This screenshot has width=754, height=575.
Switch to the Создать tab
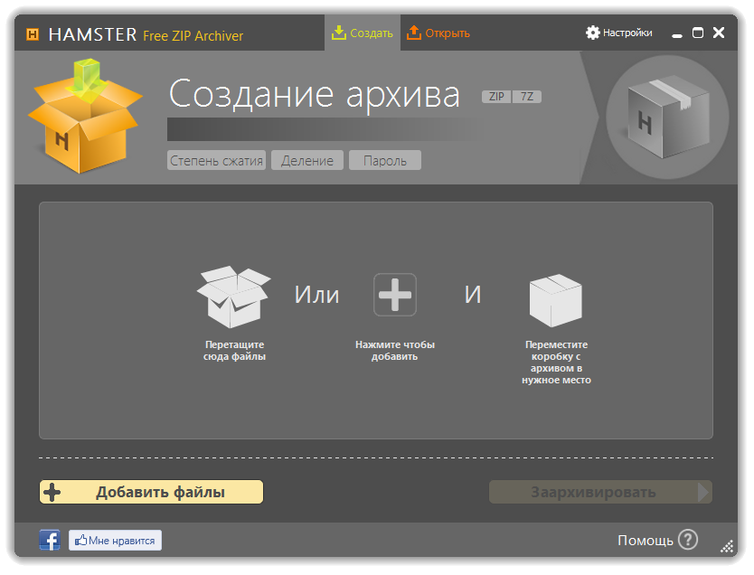(363, 33)
